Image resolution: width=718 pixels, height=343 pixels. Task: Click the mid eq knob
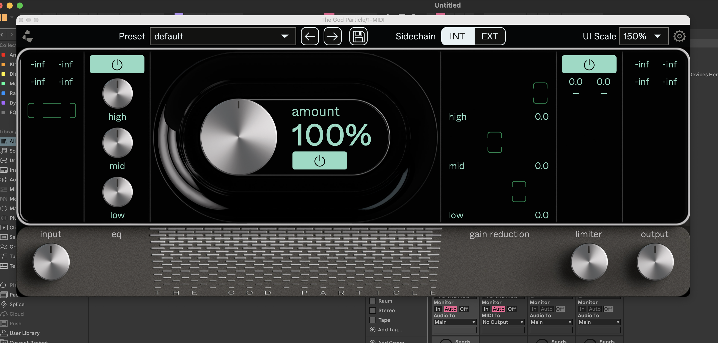[x=117, y=143]
